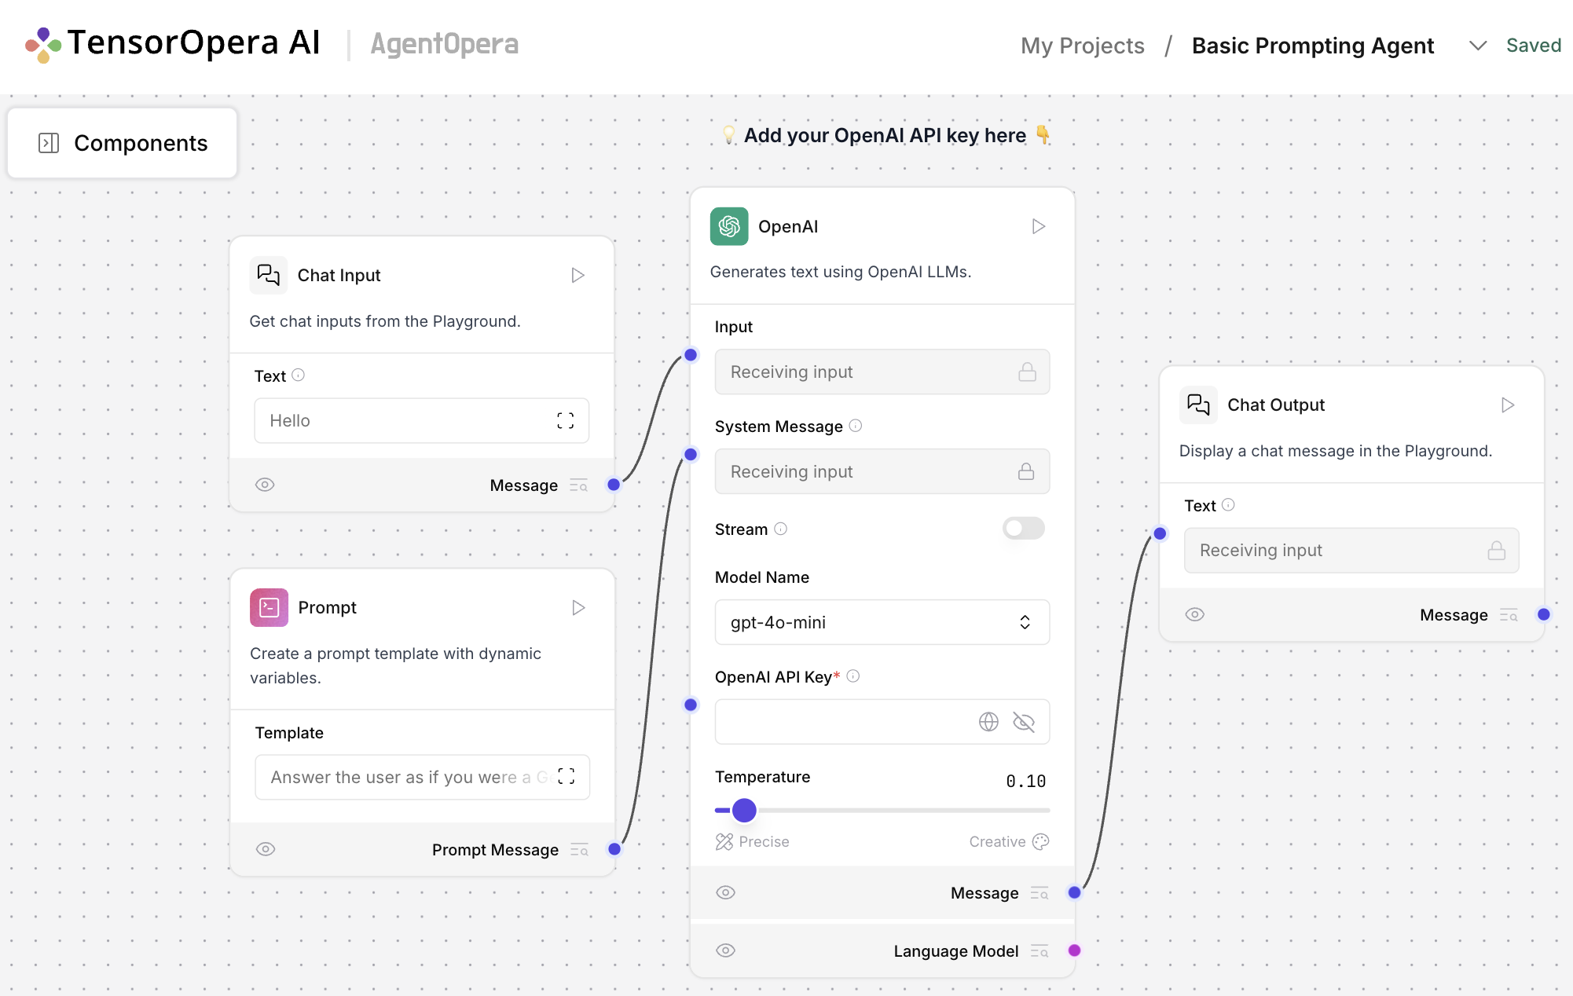Show info for OpenAI API Key
The width and height of the screenshot is (1573, 996).
tap(853, 676)
